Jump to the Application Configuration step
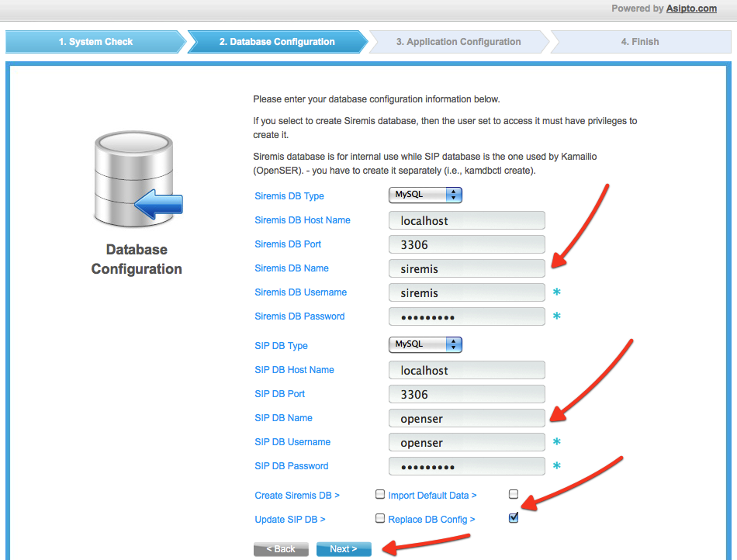Viewport: 737px width, 560px height. tap(458, 42)
